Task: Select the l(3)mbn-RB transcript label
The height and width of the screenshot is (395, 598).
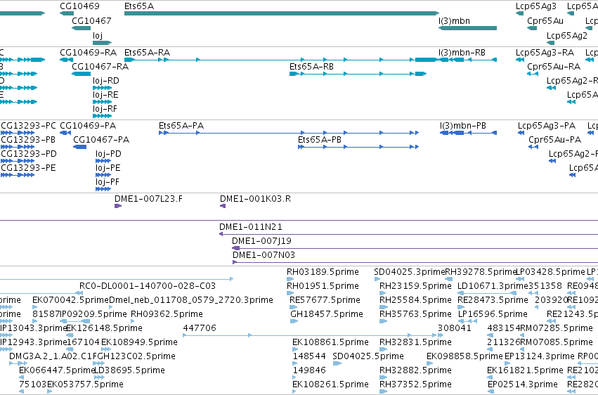Action: (462, 52)
